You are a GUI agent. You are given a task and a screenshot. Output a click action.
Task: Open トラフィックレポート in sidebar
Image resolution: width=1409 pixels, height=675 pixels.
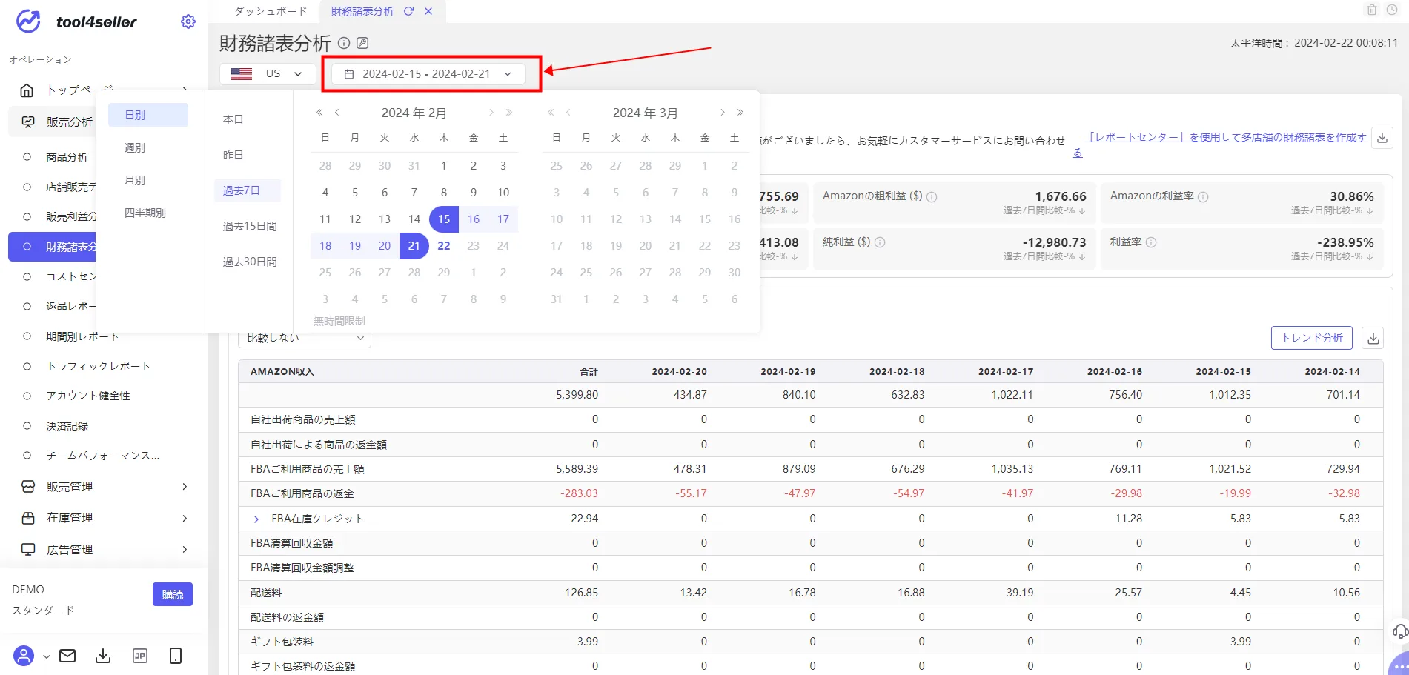point(99,366)
